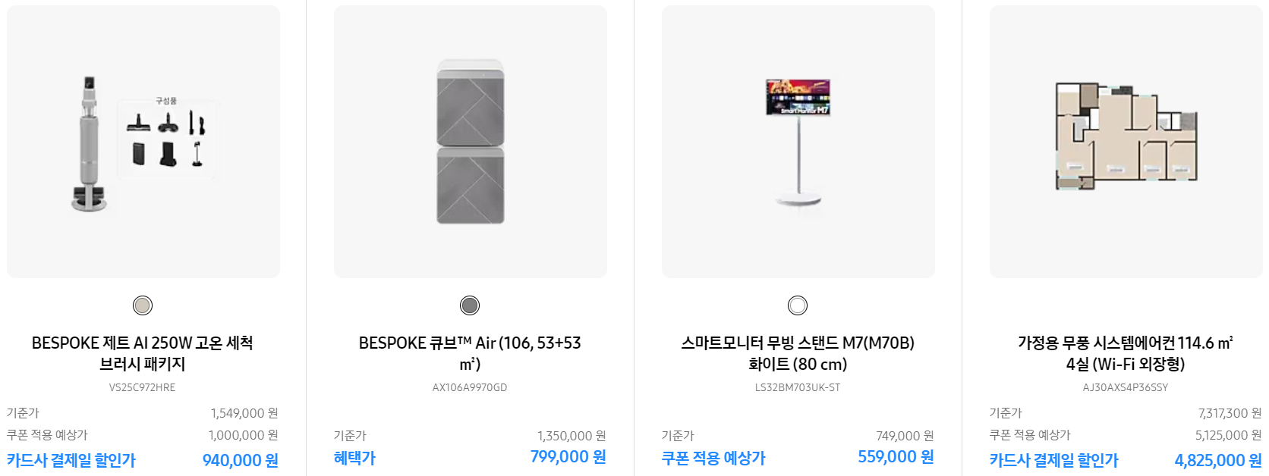Select the white swatch under 스마트모니터 무빙 스탠드 M7
Viewport: 1269px width, 476px height.
(797, 305)
